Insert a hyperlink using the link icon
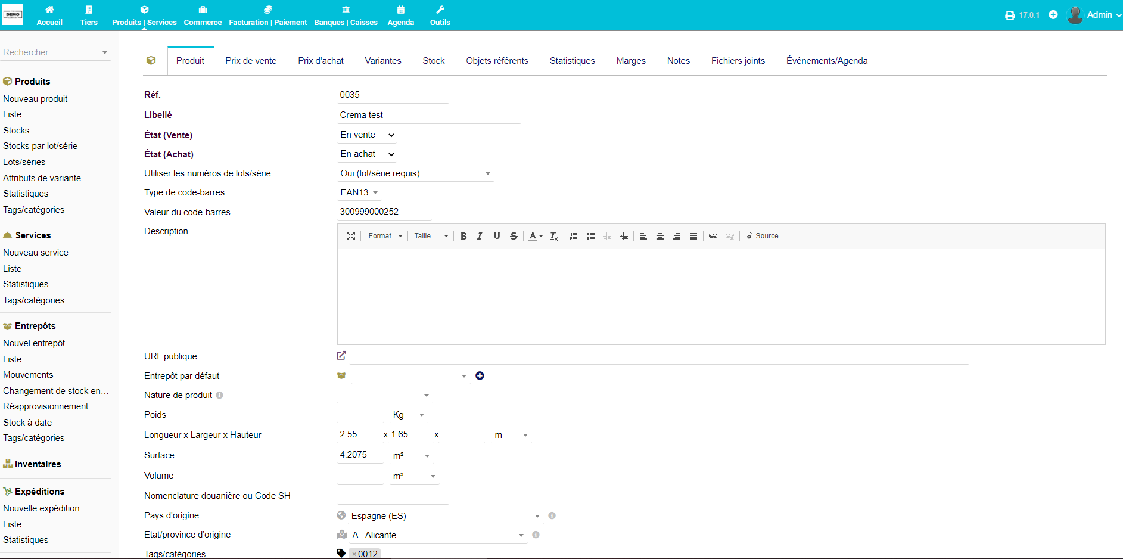1123x559 pixels. pyautogui.click(x=713, y=236)
